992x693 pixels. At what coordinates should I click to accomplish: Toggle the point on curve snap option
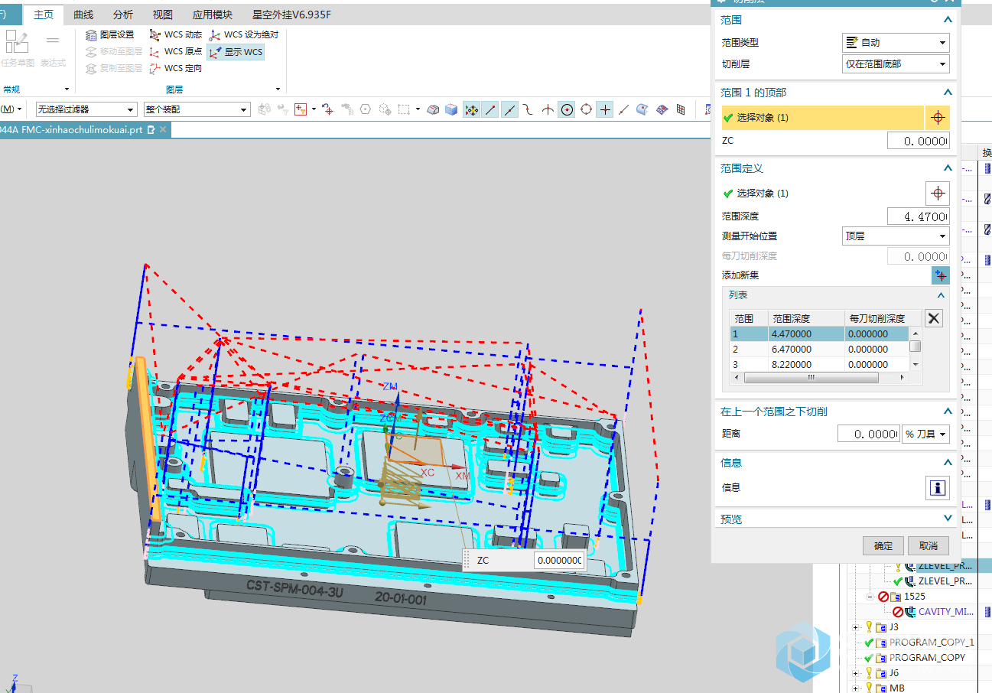(x=623, y=109)
